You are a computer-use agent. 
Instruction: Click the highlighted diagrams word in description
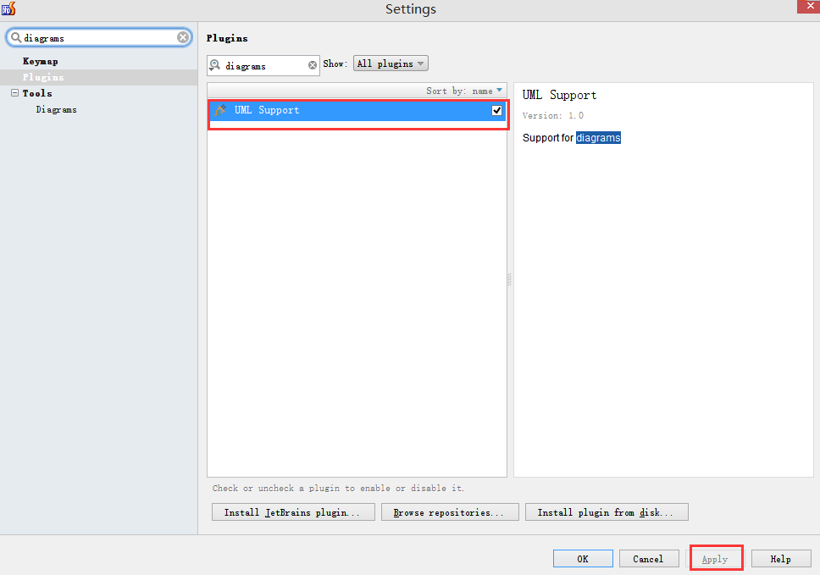pos(598,137)
